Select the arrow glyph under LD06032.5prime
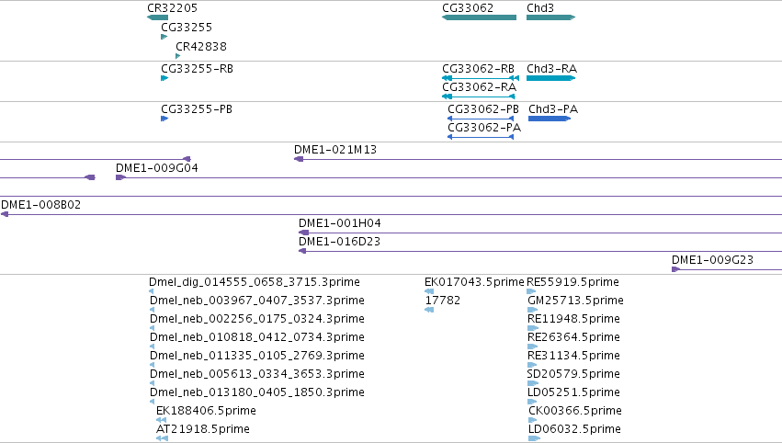The image size is (782, 443). tap(534, 438)
